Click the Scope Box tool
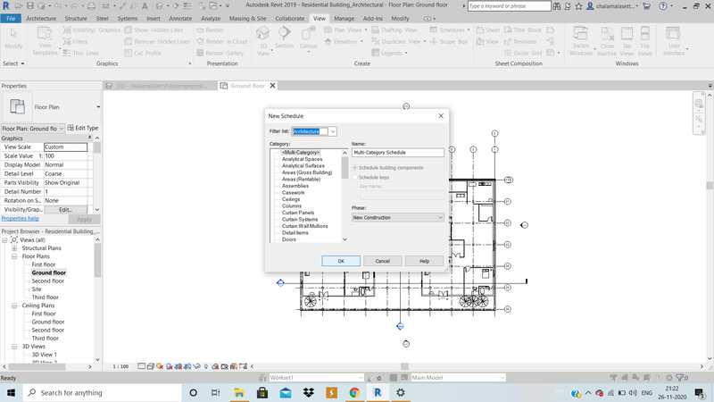This screenshot has height=402, width=714. coord(449,41)
